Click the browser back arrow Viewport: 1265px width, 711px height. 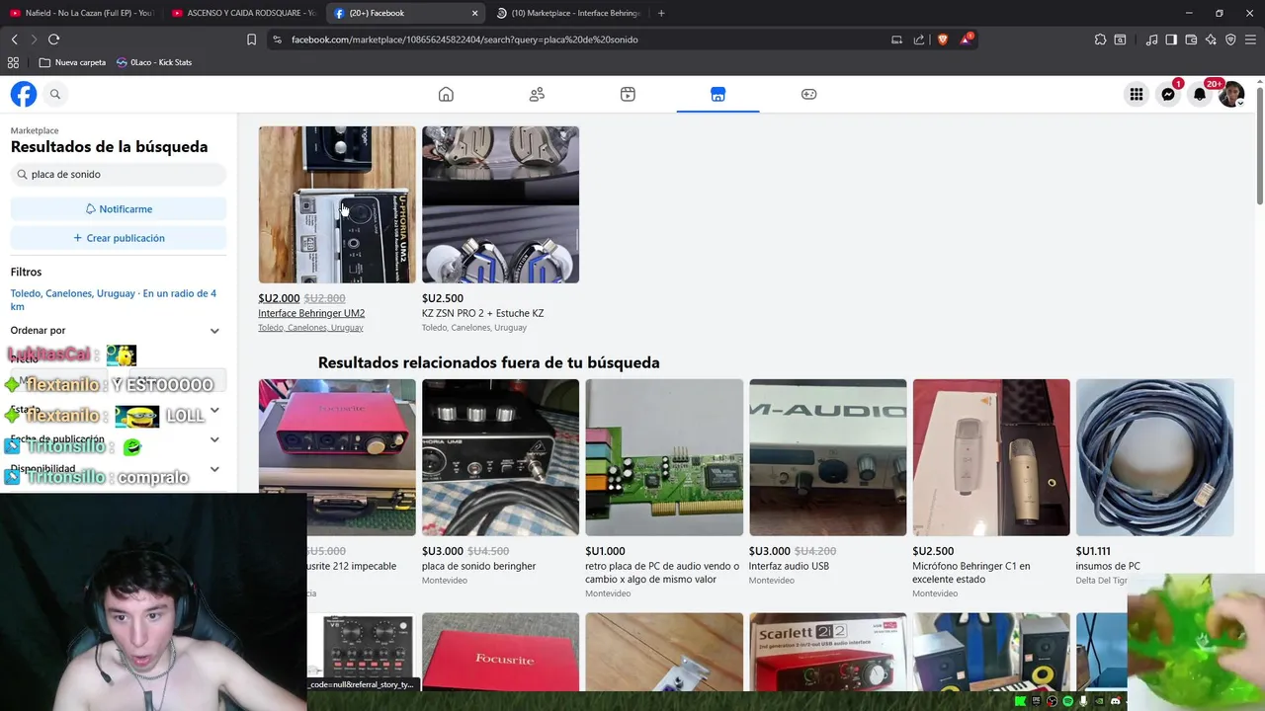click(x=15, y=39)
